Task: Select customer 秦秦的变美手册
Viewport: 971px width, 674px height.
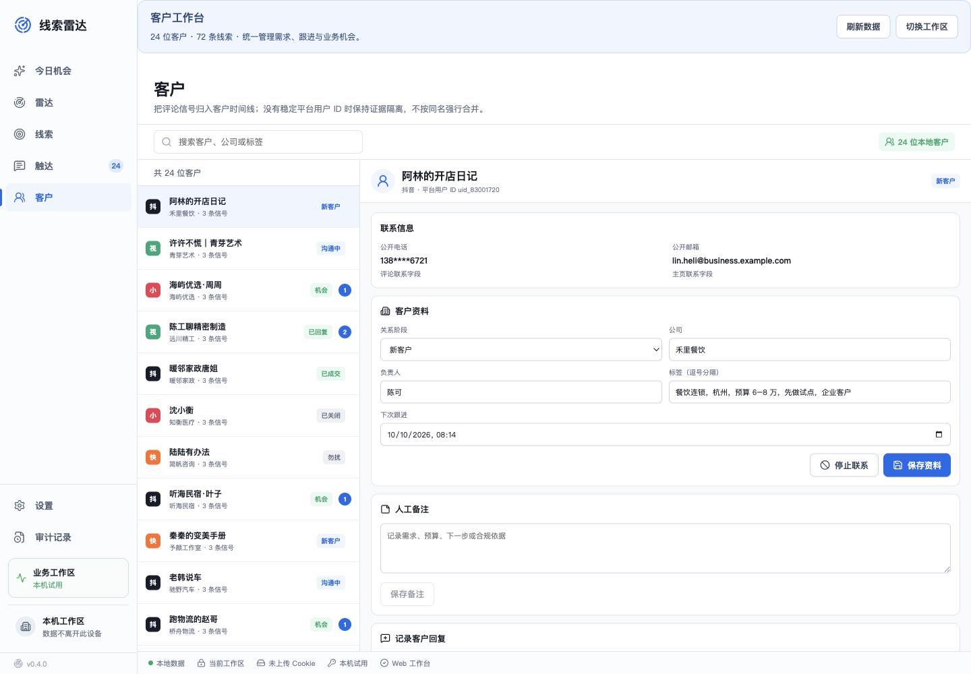Action: [248, 541]
